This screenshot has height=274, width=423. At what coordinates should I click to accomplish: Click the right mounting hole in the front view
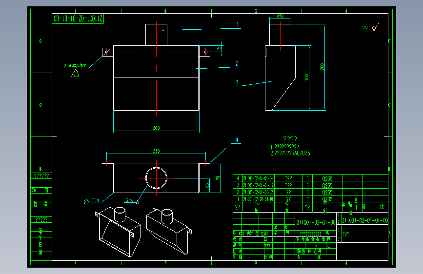[x=205, y=52]
